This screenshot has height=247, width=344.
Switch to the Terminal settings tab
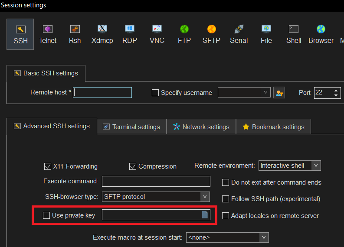coord(131,127)
